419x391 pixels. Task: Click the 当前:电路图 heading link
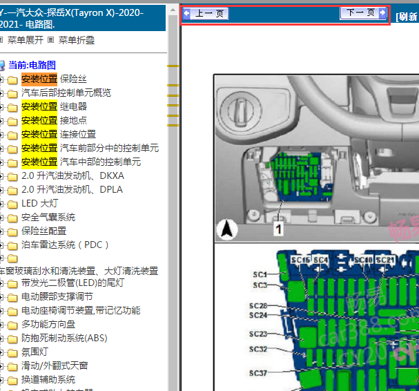(32, 65)
